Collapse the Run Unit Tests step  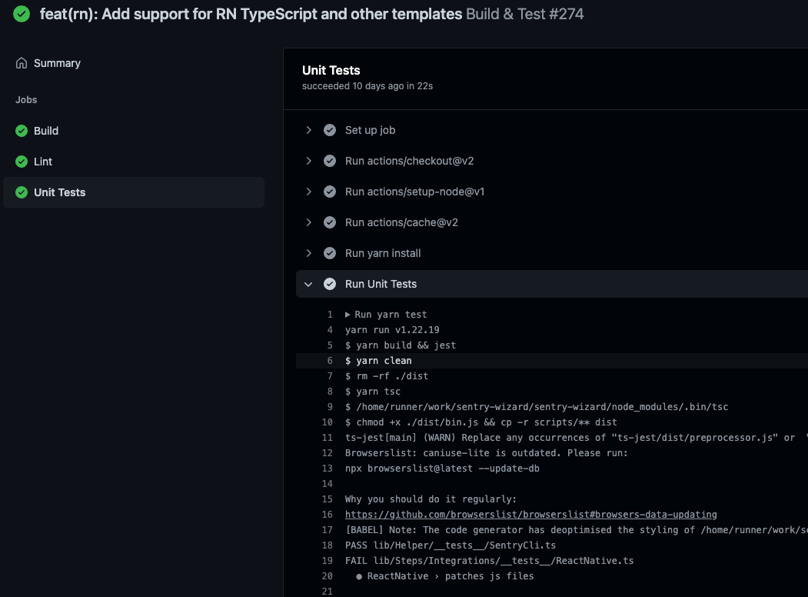[x=308, y=284]
